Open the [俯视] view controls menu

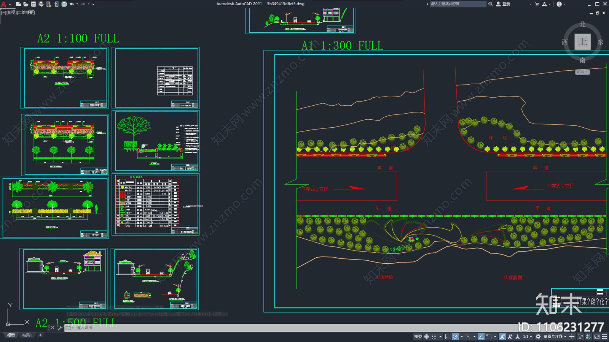point(11,13)
